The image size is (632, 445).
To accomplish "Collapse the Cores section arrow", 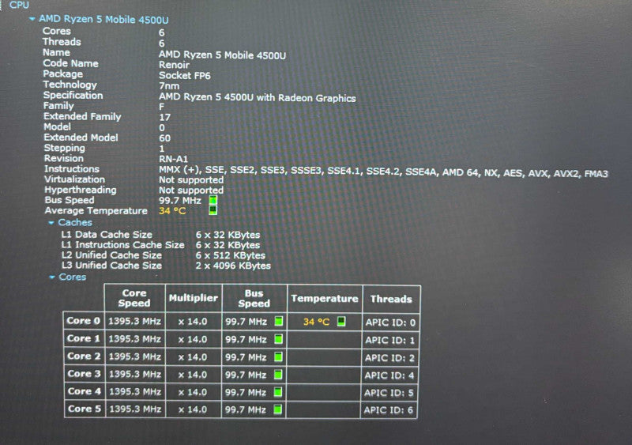I will 52,277.
